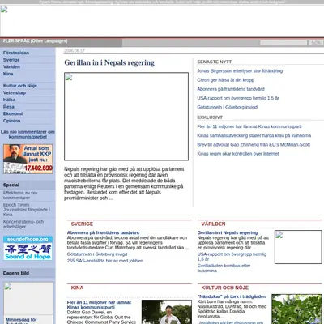The height and width of the screenshot is (324, 324).
Task: Open Götatunneln i Göteborg invigd in Senaste nytt
Action: (x=228, y=107)
